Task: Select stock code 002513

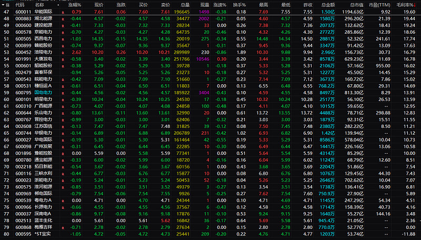Action: click(x=23, y=221)
